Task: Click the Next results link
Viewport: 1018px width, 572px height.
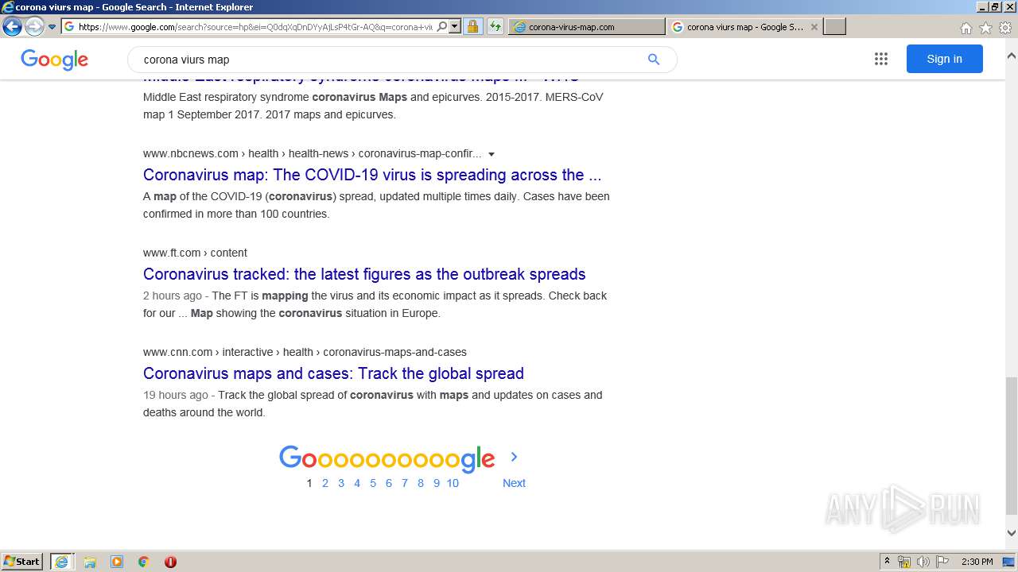Action: click(514, 483)
